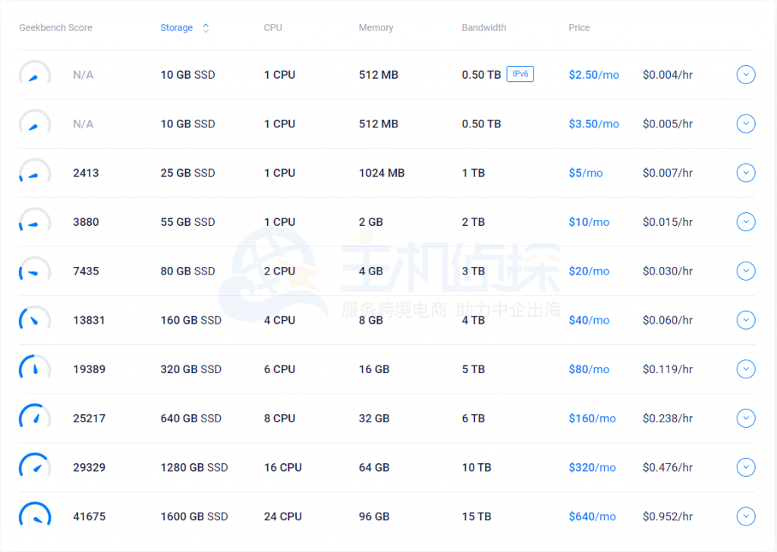Click the gauge icon for score 25217
Screen dimensions: 777x552
pos(34,419)
